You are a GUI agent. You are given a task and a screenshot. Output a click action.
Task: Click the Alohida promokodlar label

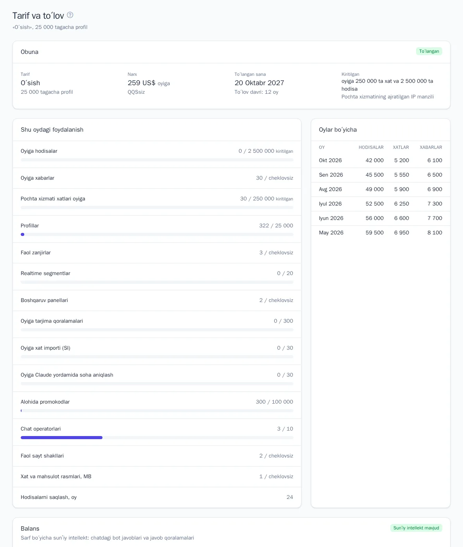pos(45,402)
